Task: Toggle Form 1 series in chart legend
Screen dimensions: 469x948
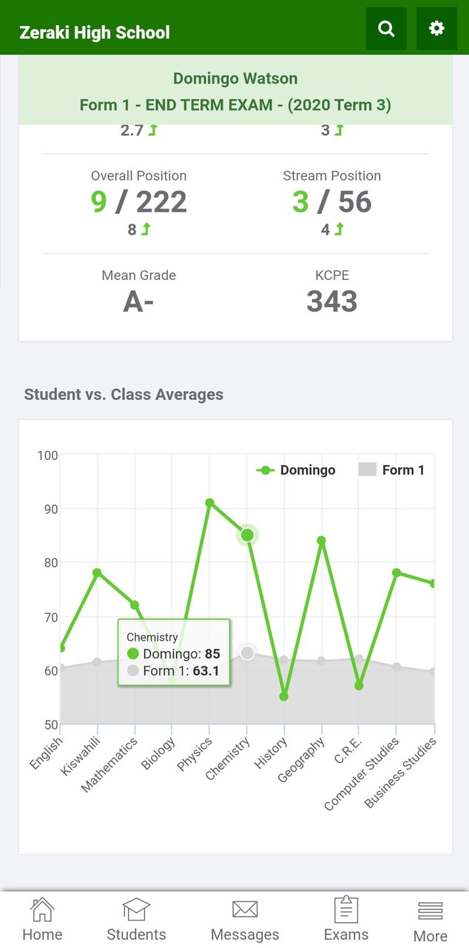Action: pos(391,470)
